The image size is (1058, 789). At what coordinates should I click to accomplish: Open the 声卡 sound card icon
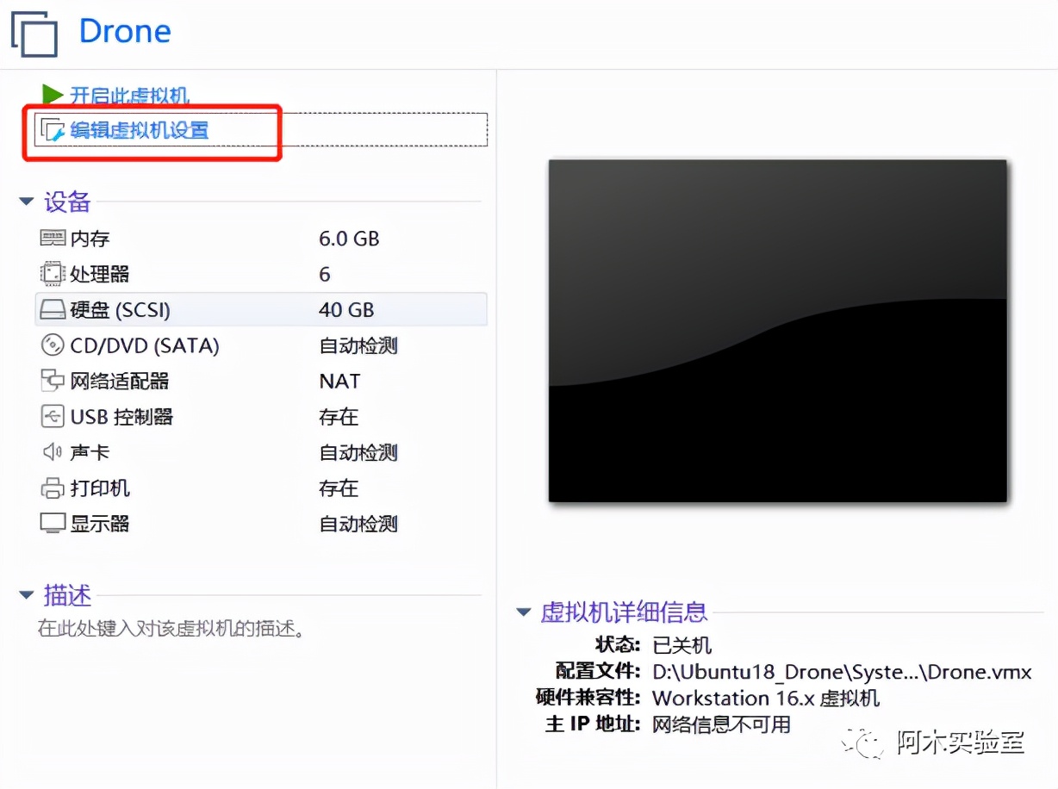point(52,452)
